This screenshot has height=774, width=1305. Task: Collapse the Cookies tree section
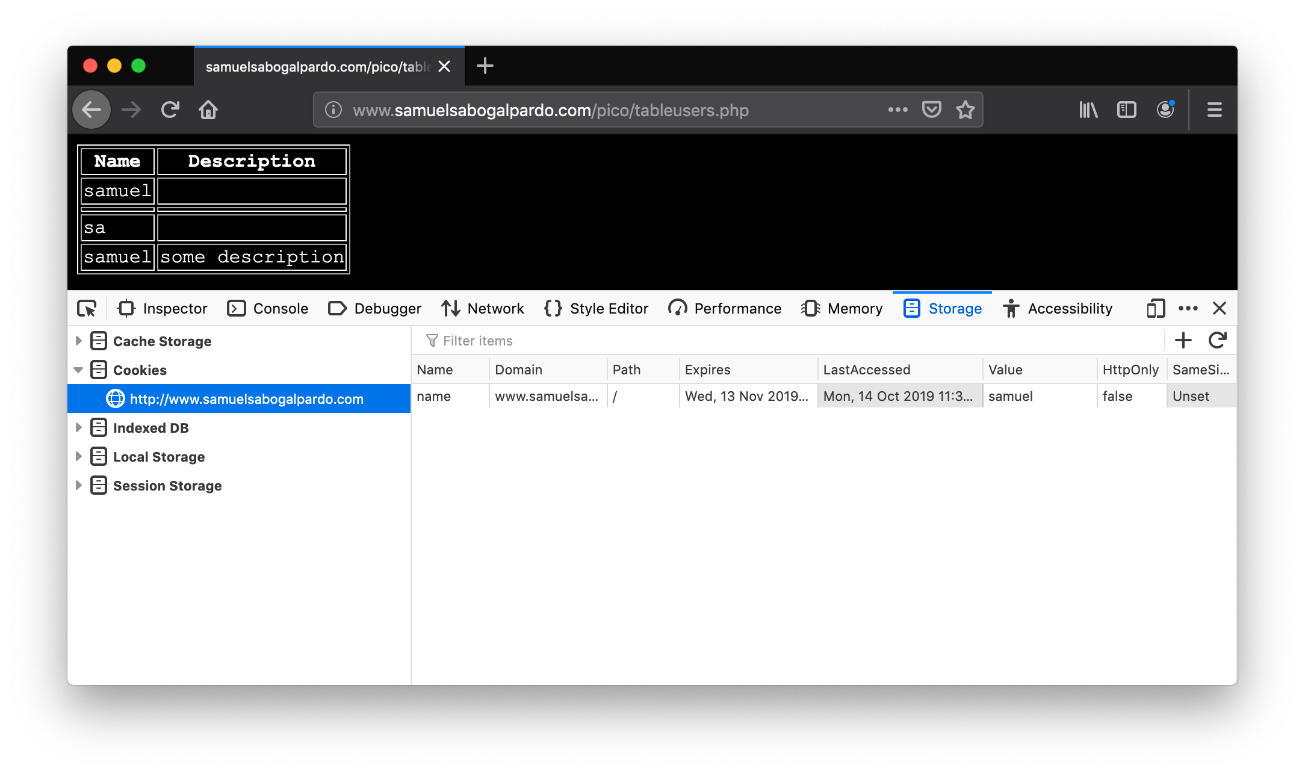point(79,370)
